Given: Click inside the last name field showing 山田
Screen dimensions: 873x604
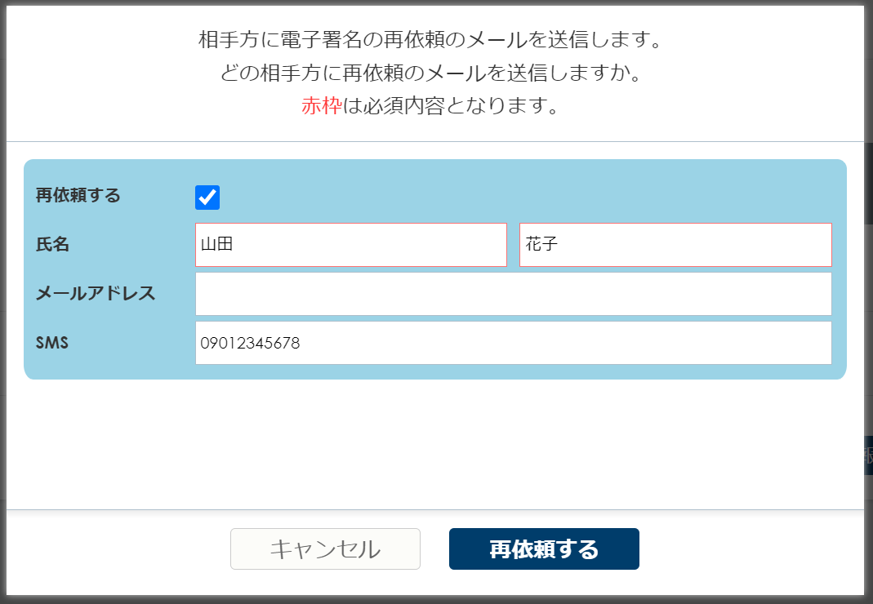Looking at the screenshot, I should 351,245.
